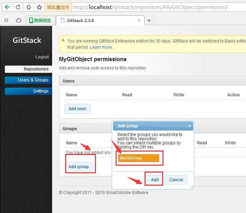Screen dimensions: 246x213
Task: Confirm with the Add button in dialog
Action: coord(155,180)
